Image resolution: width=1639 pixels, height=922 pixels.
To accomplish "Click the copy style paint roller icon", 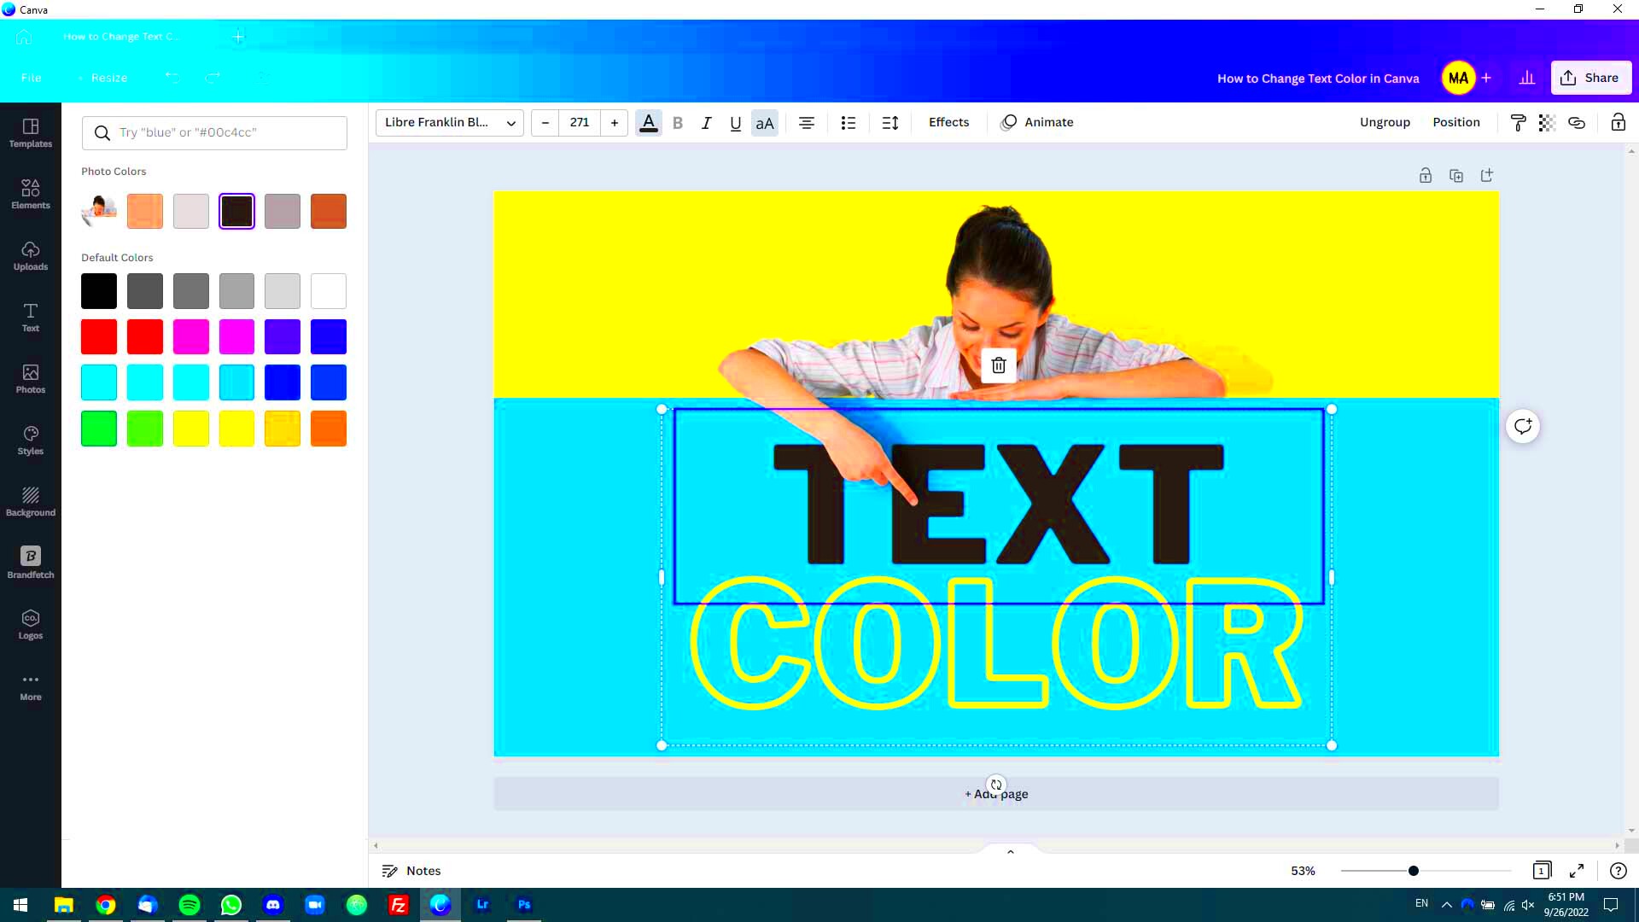I will coord(1518,123).
